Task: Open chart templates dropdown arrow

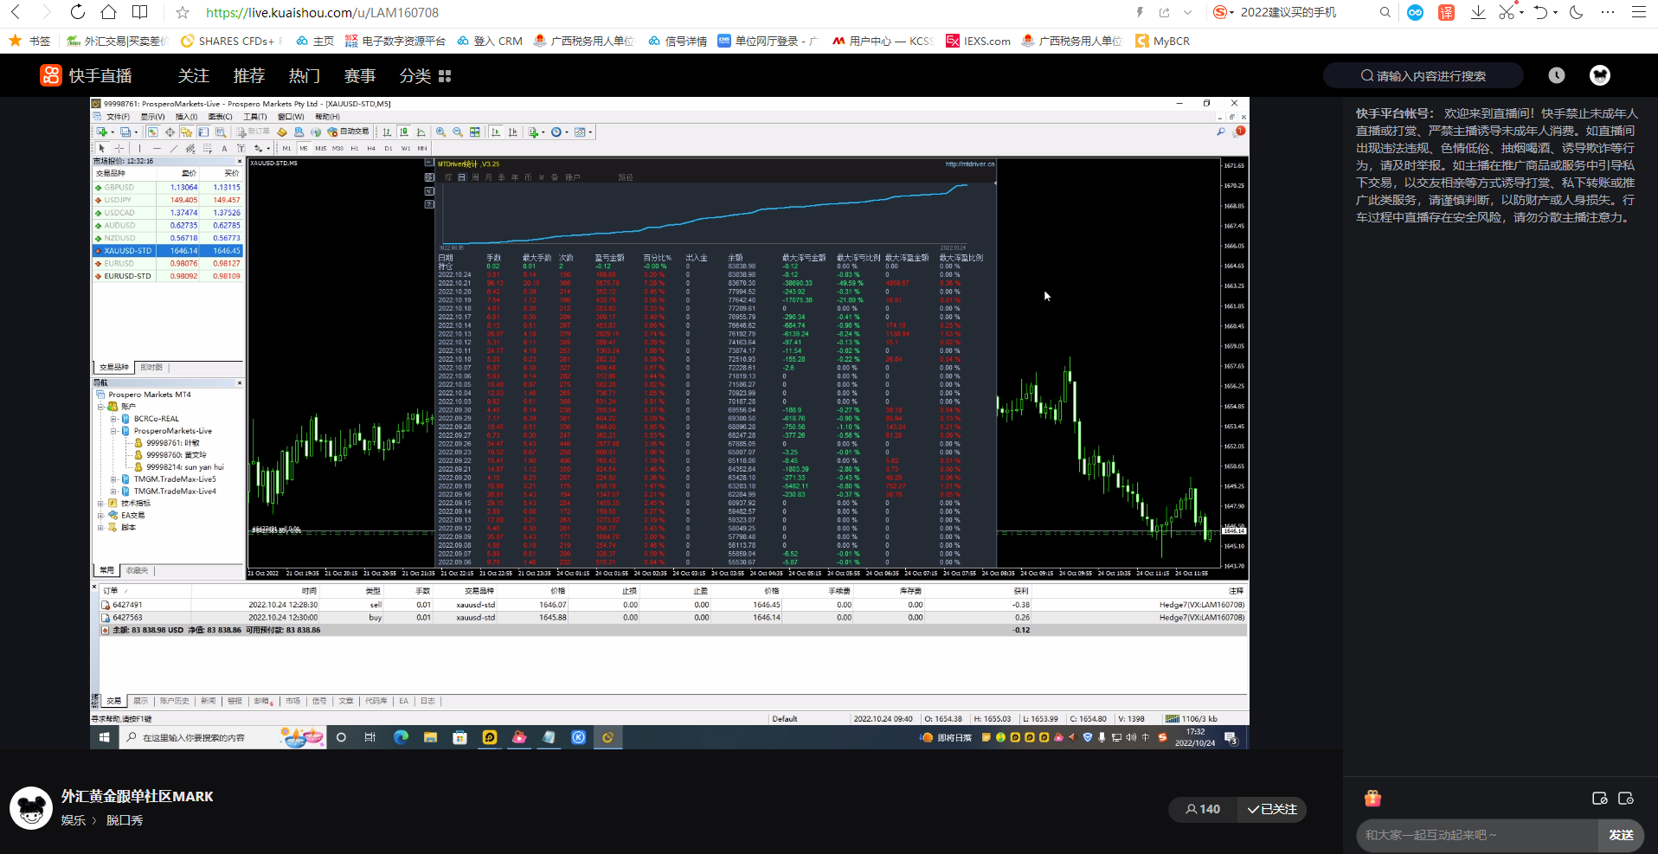Action: (590, 132)
